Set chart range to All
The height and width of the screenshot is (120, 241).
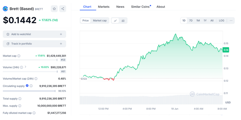click(x=212, y=21)
